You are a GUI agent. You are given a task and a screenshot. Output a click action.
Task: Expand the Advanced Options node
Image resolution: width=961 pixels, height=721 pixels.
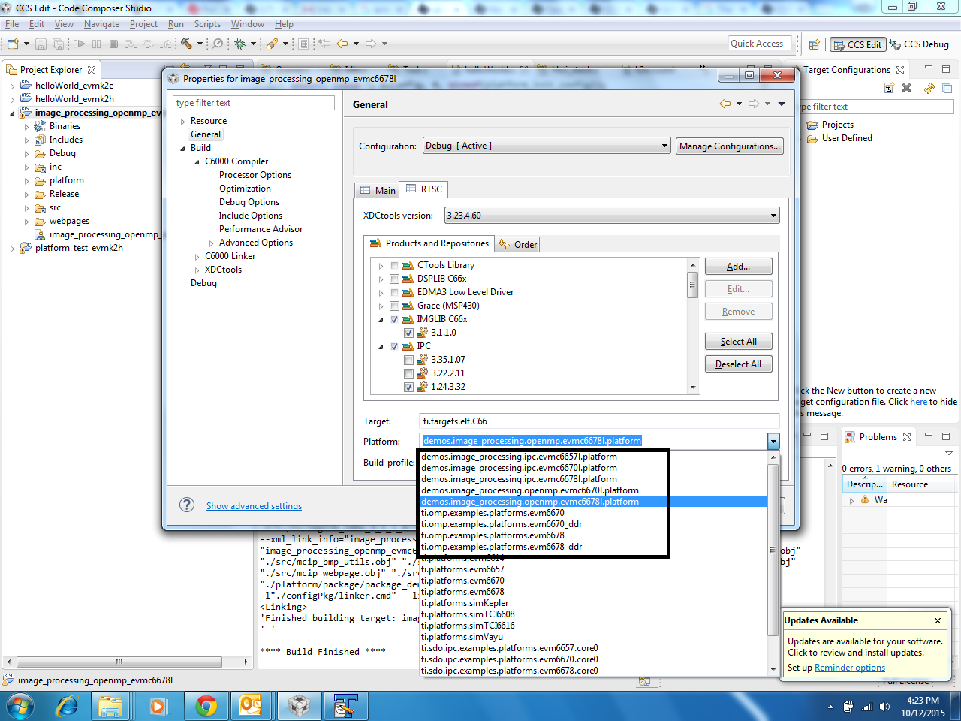tap(211, 243)
